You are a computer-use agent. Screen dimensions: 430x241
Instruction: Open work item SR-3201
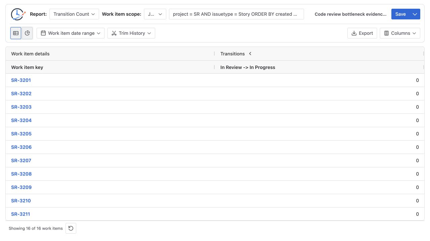21,80
